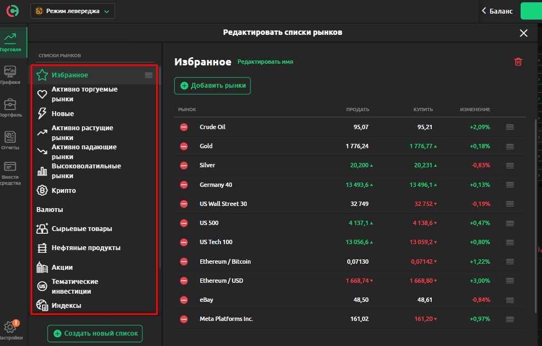Click the Добавить рынки button
This screenshot has width=542, height=346.
pos(212,86)
